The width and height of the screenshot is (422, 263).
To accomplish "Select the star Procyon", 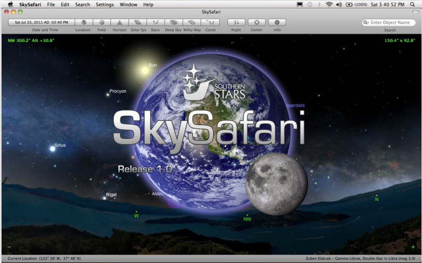I will click(108, 94).
